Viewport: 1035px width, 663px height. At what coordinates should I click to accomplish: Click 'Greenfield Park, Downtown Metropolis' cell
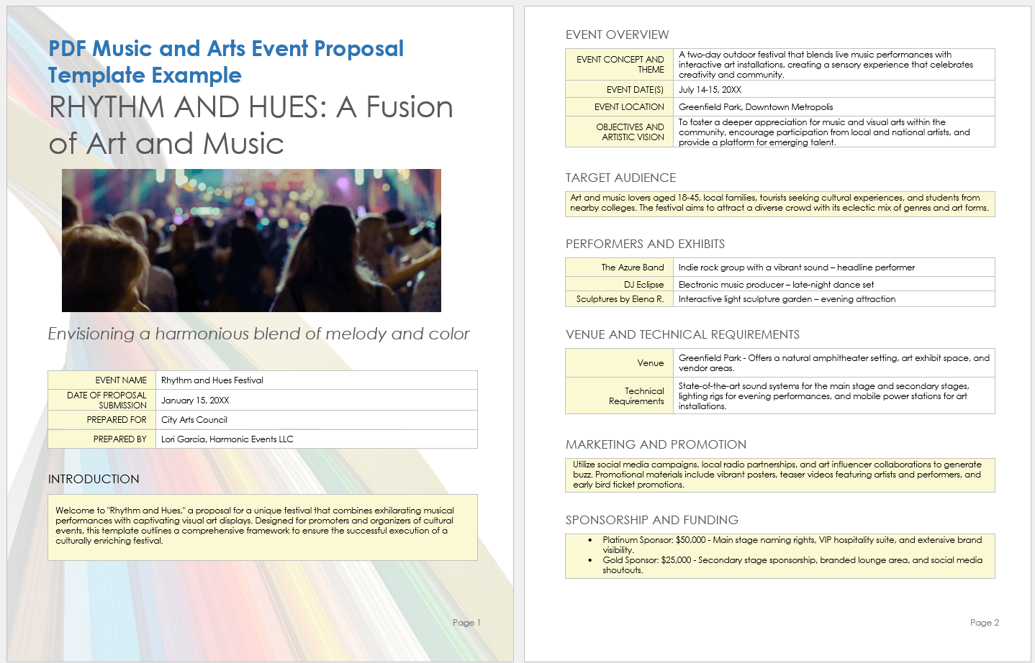[834, 107]
